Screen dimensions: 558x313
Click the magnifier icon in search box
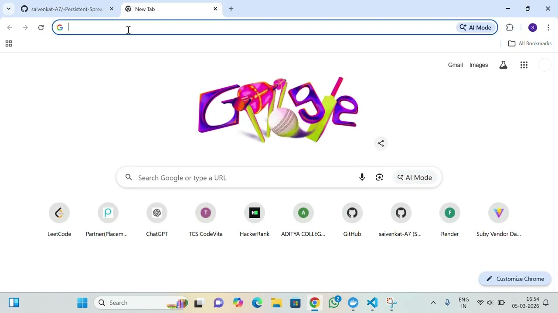(129, 177)
